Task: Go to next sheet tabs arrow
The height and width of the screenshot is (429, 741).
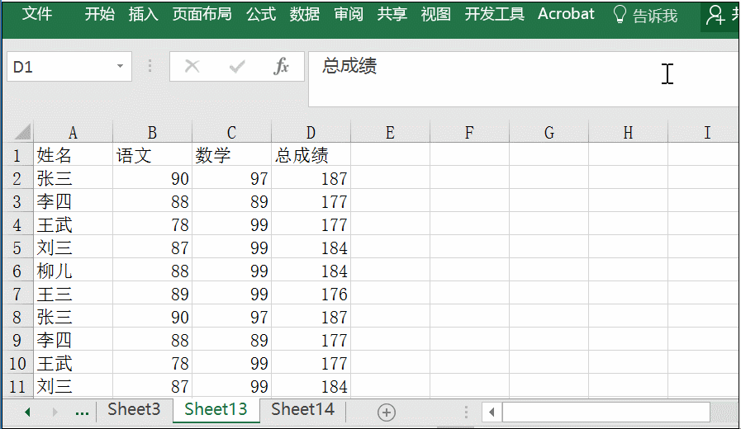Action: pyautogui.click(x=55, y=412)
